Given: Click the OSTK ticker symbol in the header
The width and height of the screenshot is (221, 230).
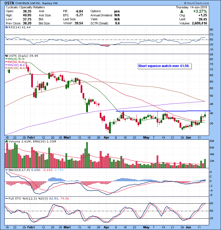Looking at the screenshot, I should click(9, 3).
